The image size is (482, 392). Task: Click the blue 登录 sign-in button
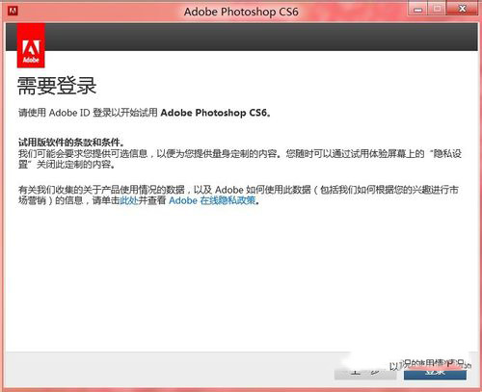coord(435,373)
